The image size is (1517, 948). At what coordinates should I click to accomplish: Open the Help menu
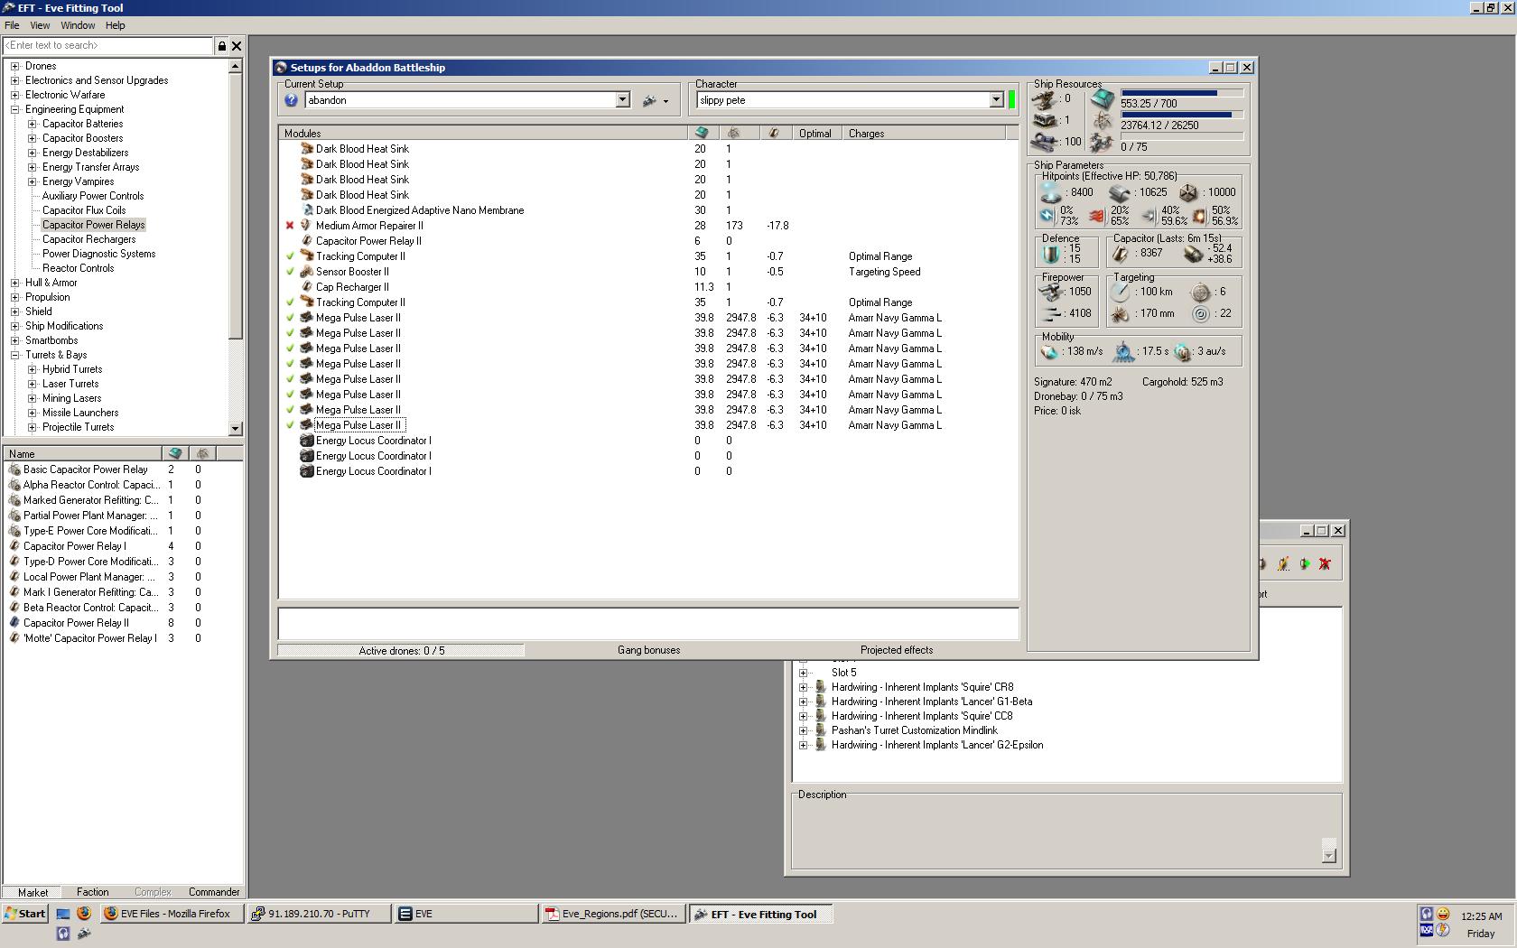115,25
